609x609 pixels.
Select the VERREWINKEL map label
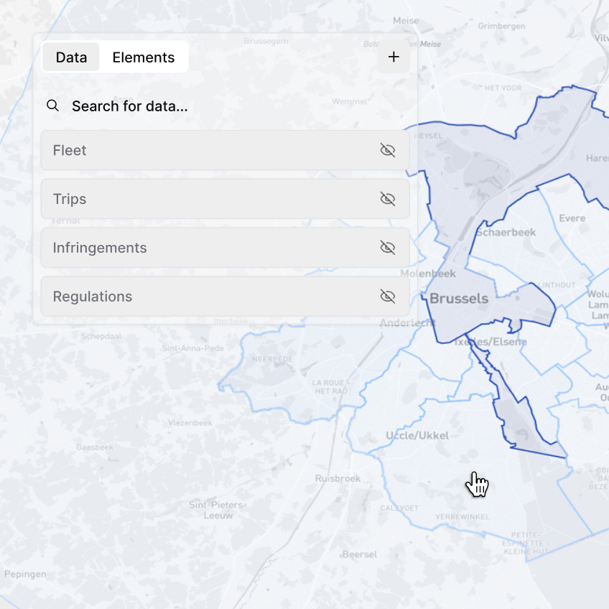coord(462,517)
